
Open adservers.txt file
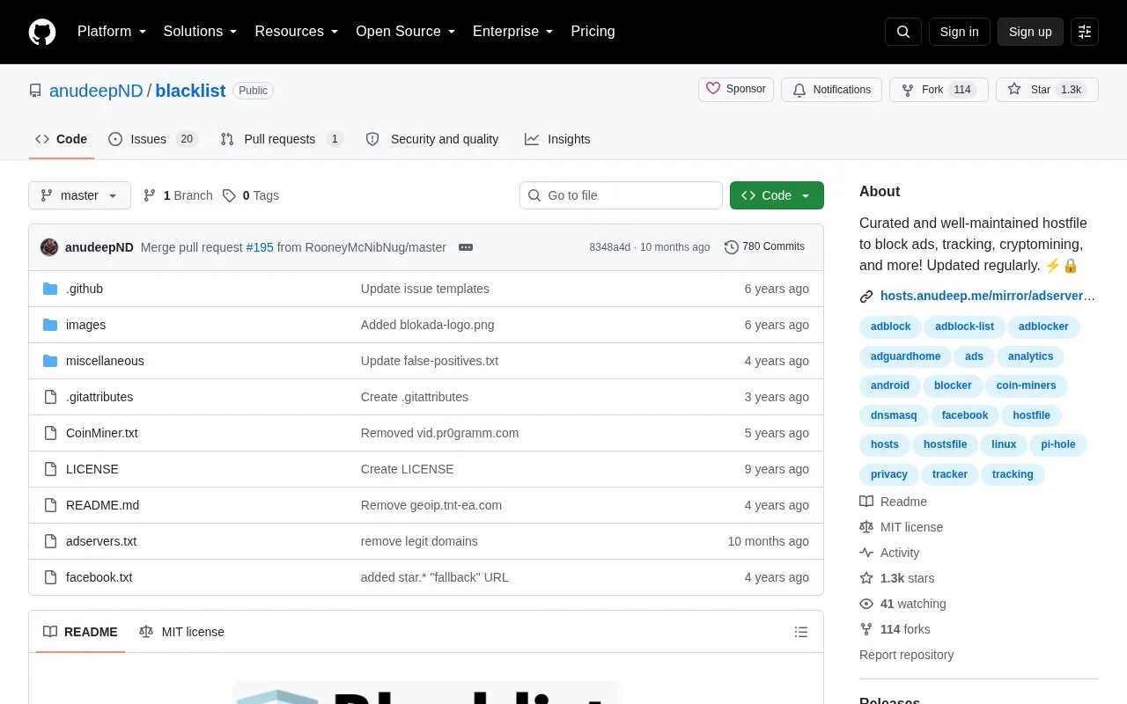click(x=101, y=541)
